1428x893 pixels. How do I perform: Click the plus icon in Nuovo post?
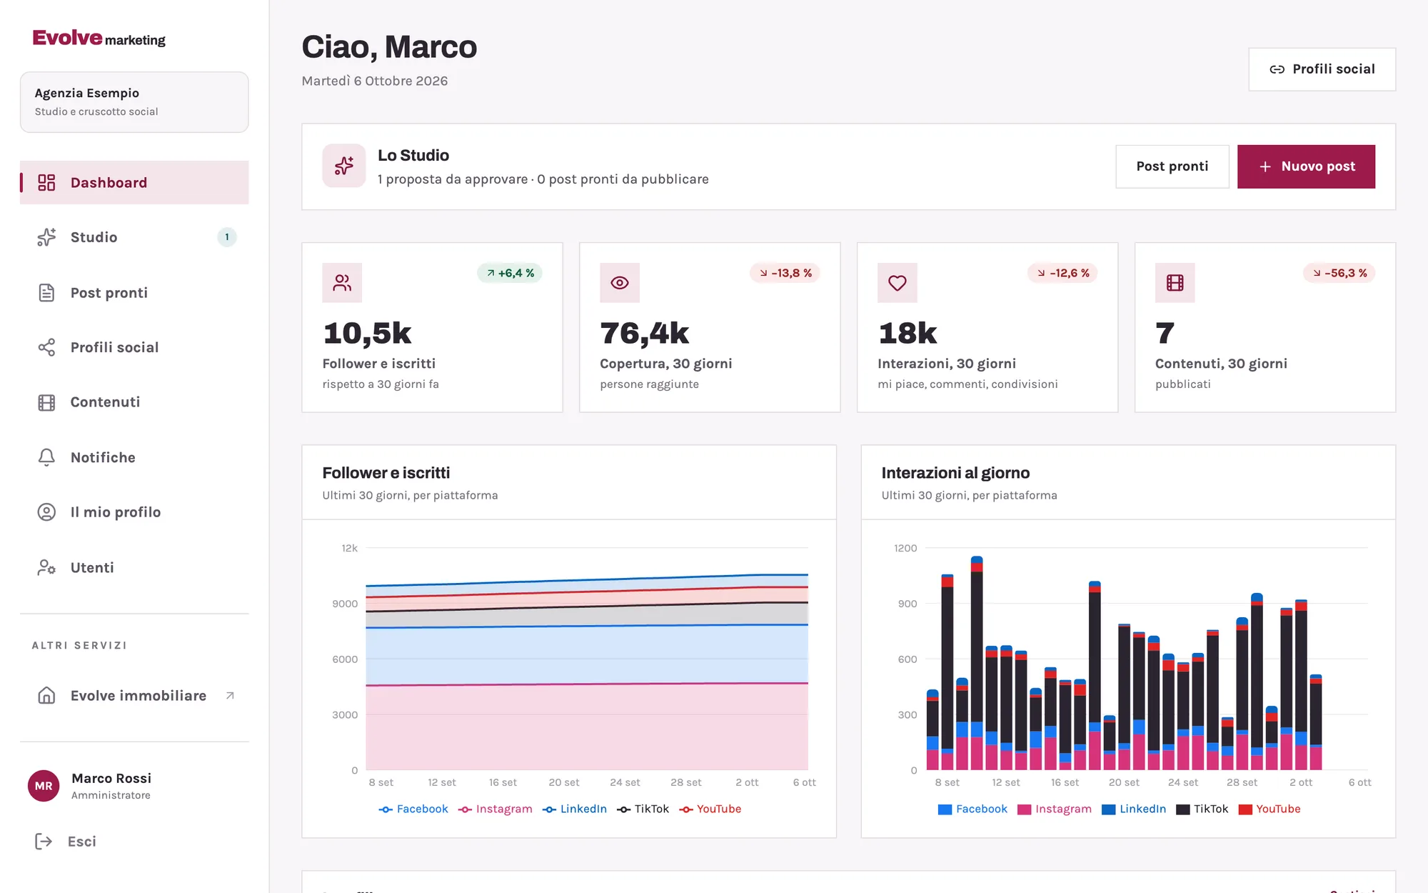(x=1265, y=166)
